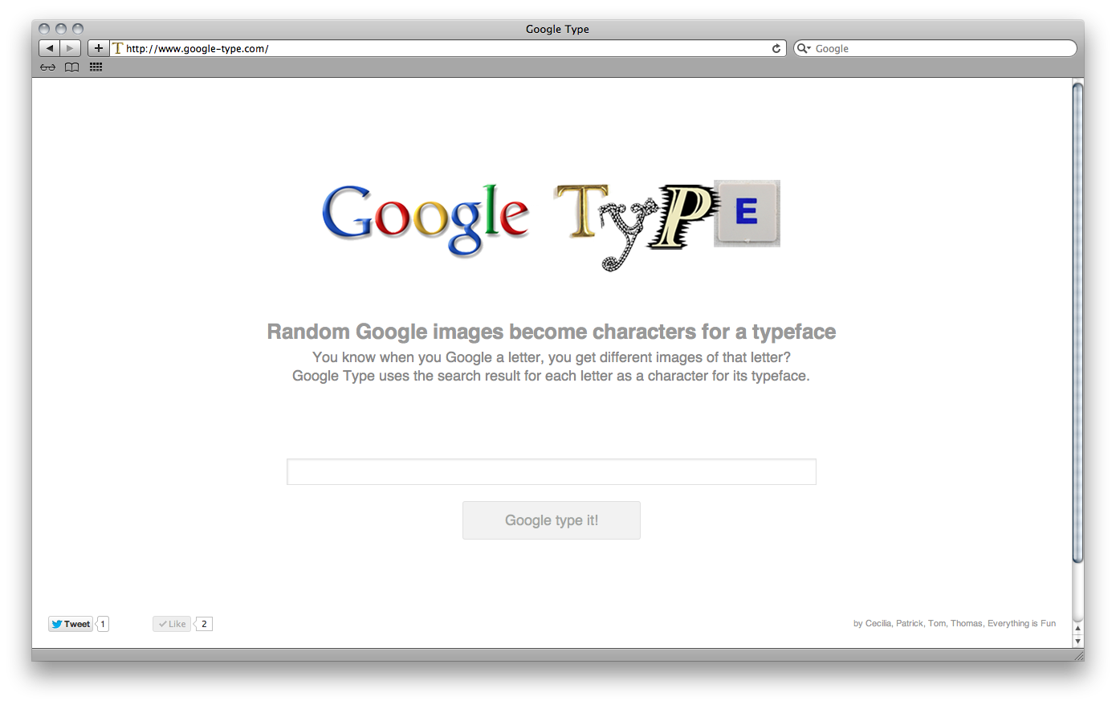Open the Patrick credit link
The width and height of the screenshot is (1116, 705).
[910, 623]
